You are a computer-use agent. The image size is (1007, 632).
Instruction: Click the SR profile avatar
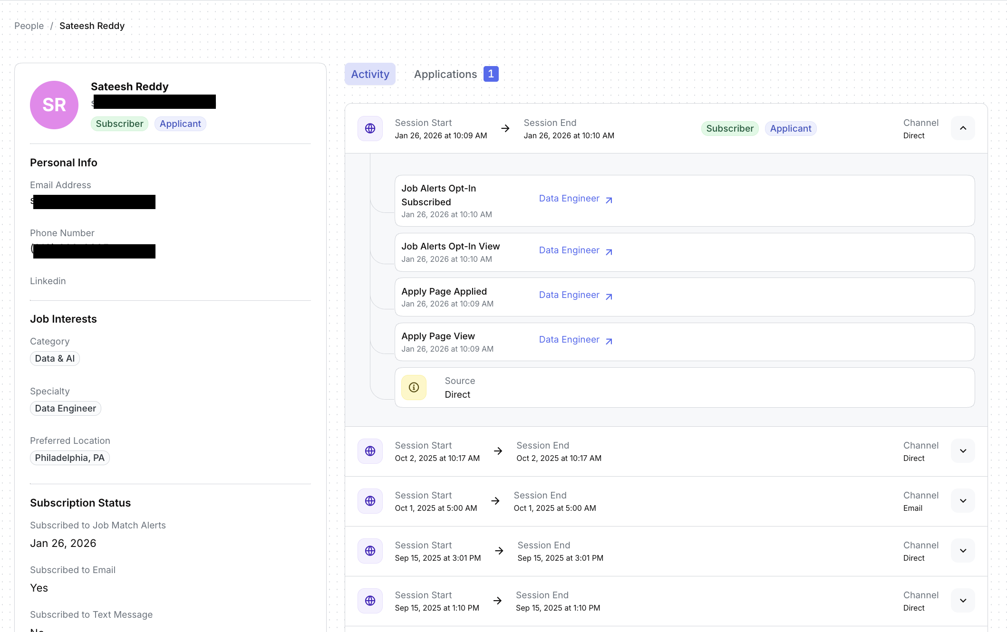pyautogui.click(x=54, y=105)
